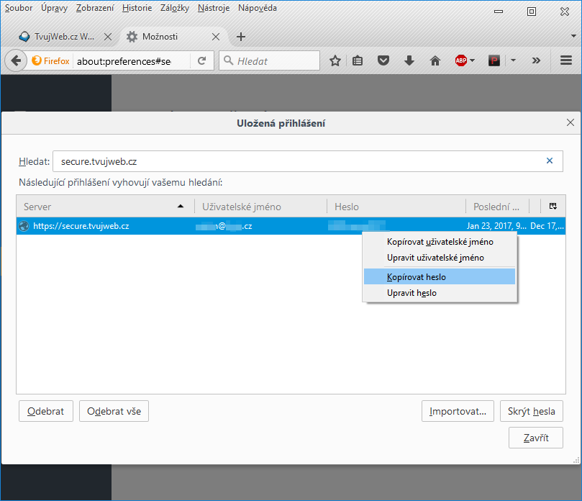Open the hamburger menu icon
Viewport: 582px width, 501px height.
(566, 61)
